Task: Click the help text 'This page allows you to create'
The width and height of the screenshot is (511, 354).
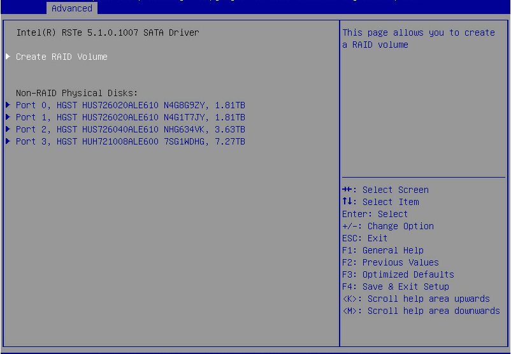Action: click(x=419, y=32)
